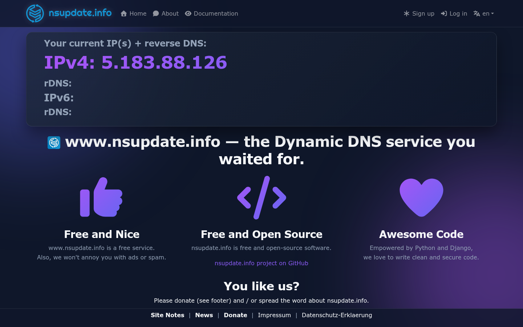Click the house icon beside Home
523x327 pixels.
tap(124, 13)
